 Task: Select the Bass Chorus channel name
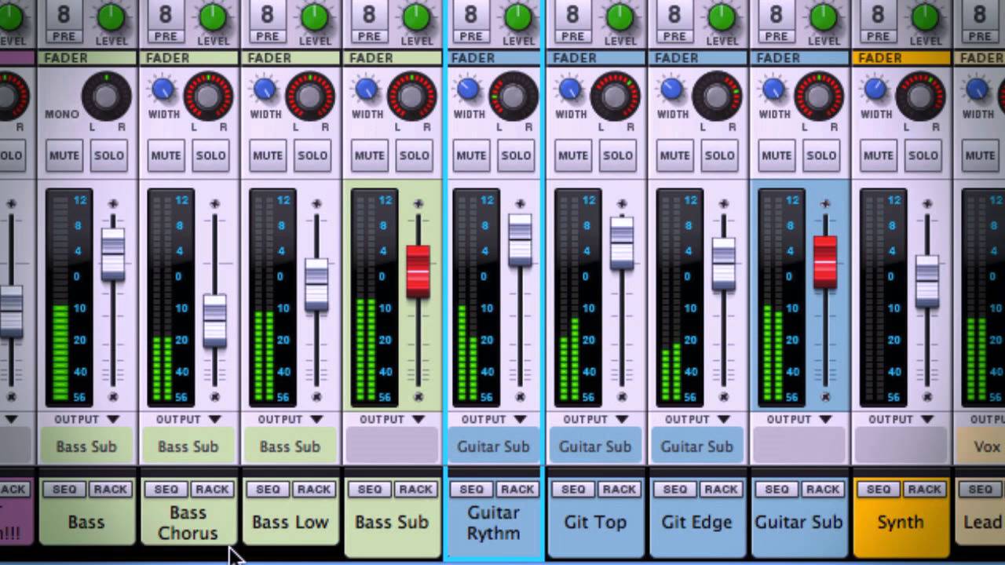click(x=188, y=523)
